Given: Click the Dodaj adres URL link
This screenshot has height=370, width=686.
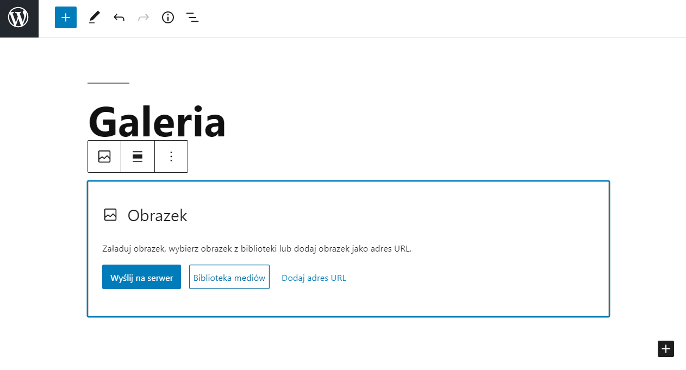Looking at the screenshot, I should [314, 278].
